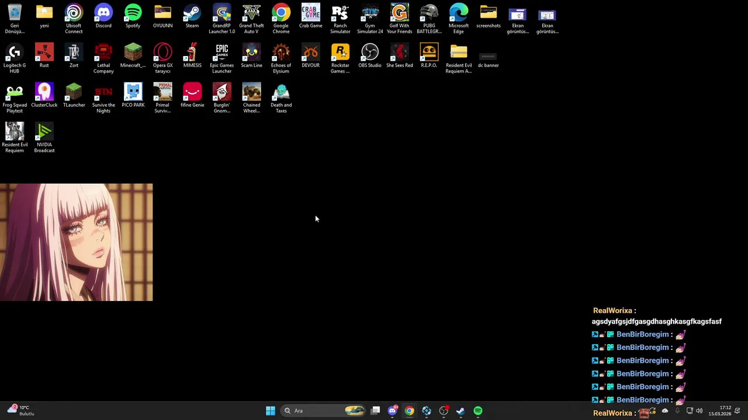Select Chained Wheels desktop icon
Image resolution: width=748 pixels, height=420 pixels.
[x=251, y=98]
